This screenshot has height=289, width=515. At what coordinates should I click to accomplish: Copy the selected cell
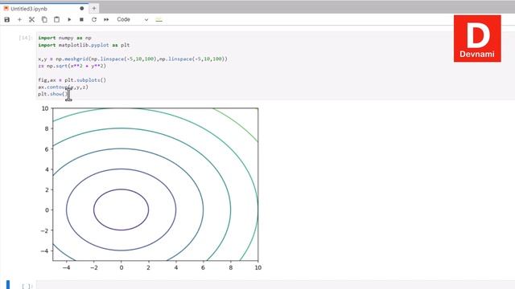pyautogui.click(x=44, y=19)
